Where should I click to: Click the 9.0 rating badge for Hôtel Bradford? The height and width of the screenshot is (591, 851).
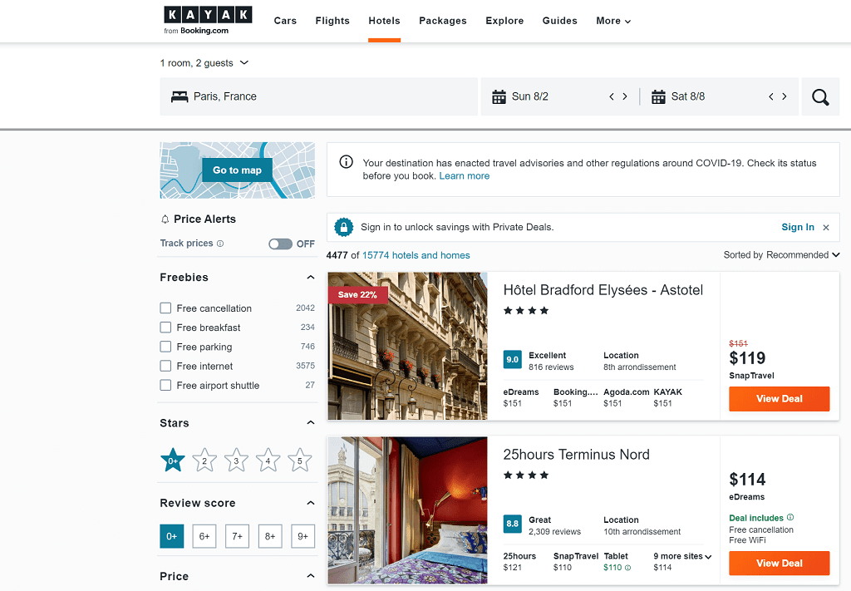[512, 359]
